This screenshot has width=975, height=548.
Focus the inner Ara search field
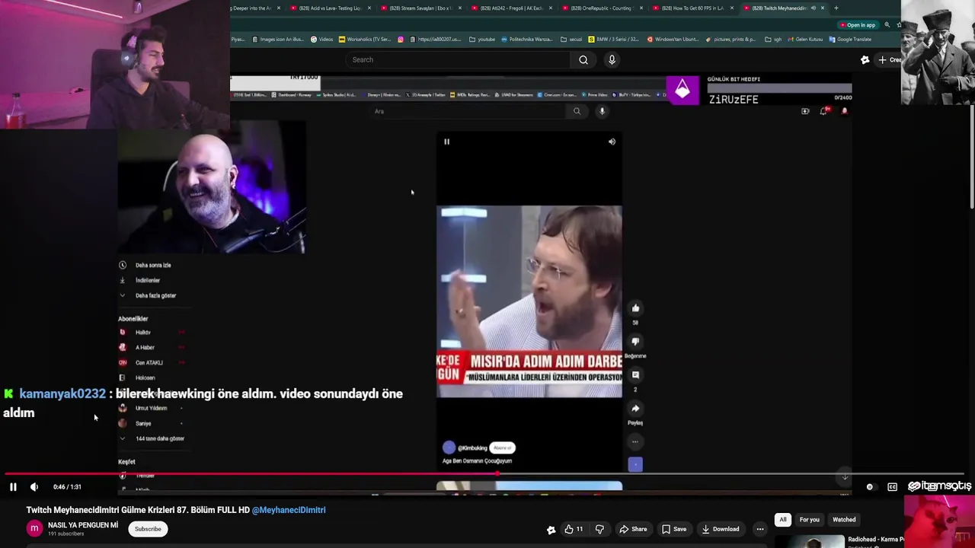(x=468, y=111)
